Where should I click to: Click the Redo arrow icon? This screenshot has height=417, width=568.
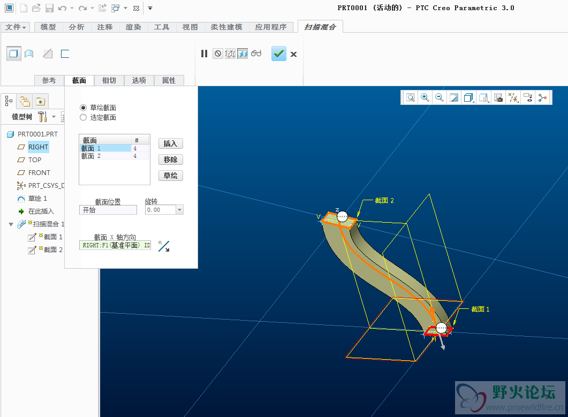[x=83, y=8]
